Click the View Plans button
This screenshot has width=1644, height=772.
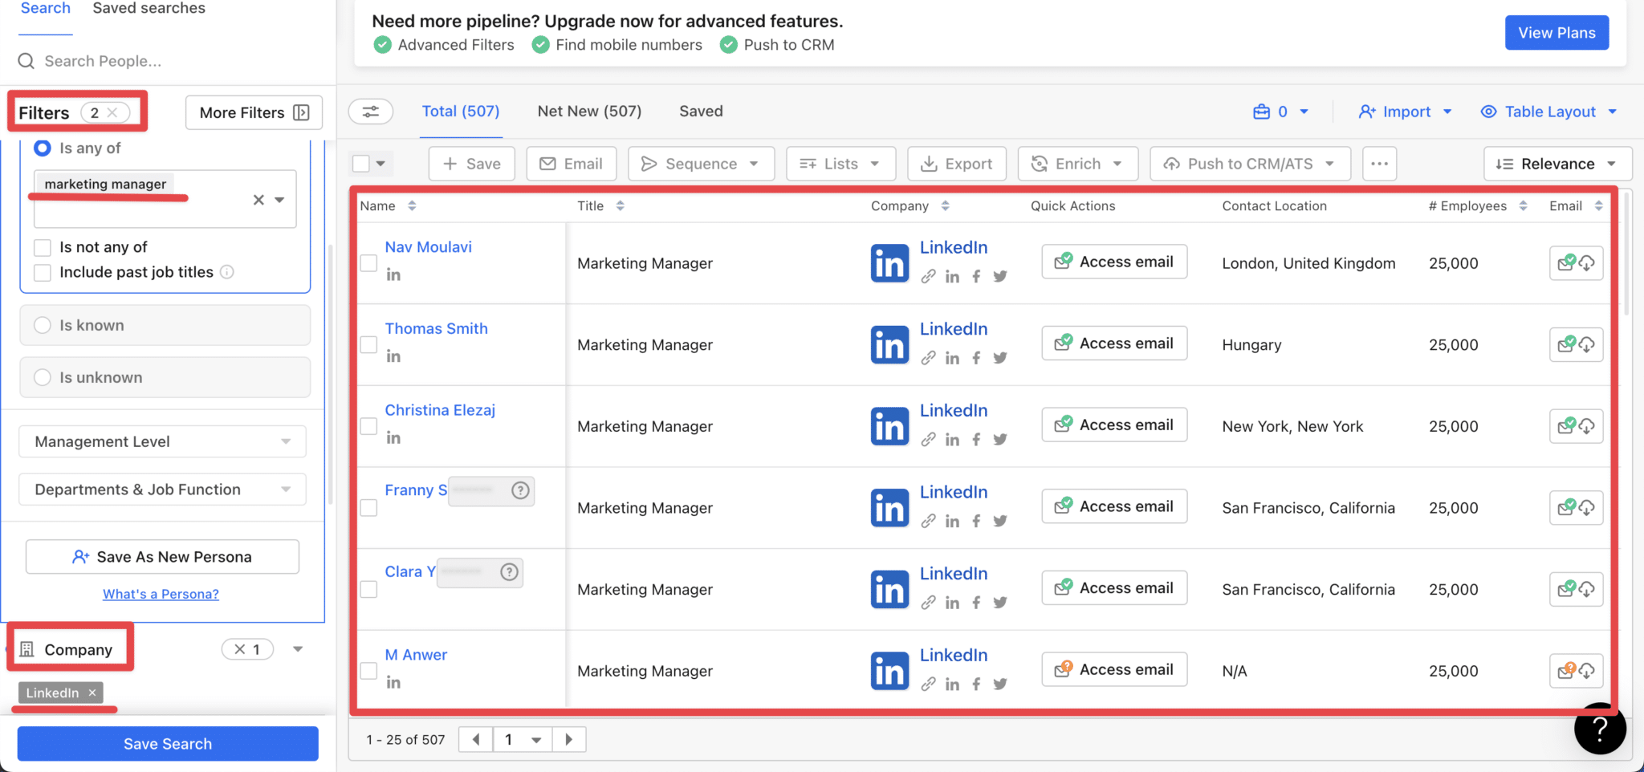point(1556,32)
